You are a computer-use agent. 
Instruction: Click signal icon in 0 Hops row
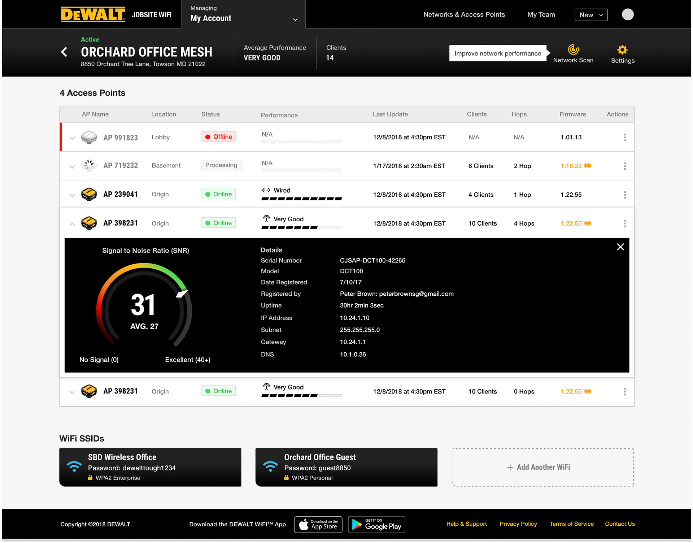(x=266, y=387)
